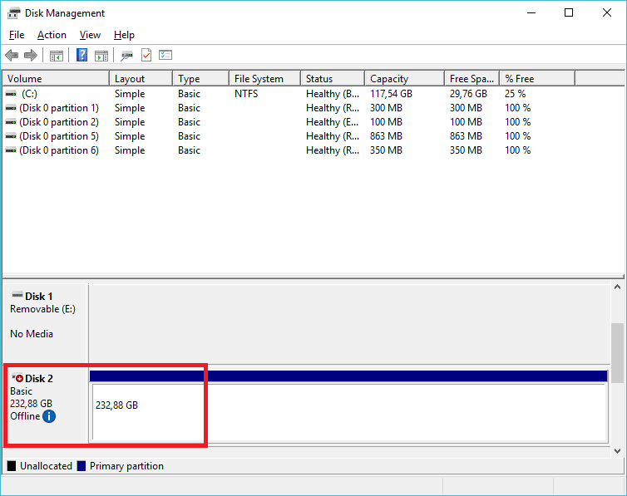Sort by the File System column header

265,79
